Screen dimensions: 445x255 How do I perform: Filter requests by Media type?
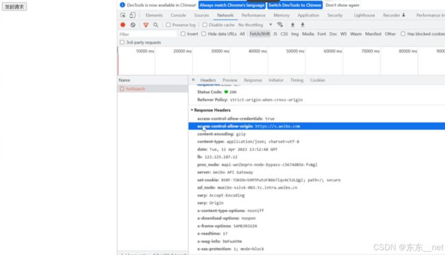308,33
